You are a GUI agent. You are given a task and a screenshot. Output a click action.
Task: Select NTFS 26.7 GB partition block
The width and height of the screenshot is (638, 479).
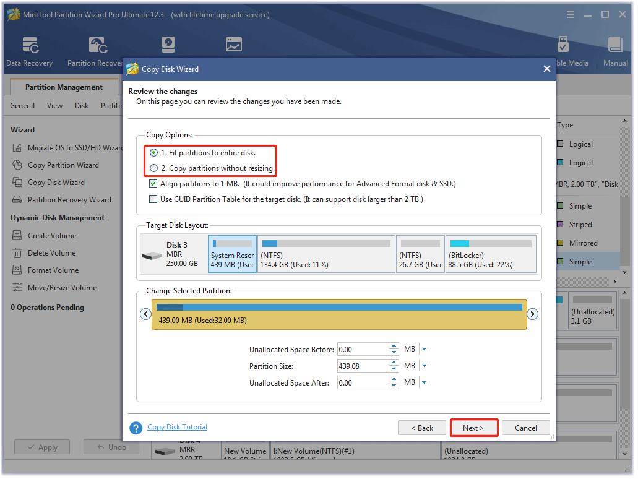(420, 254)
